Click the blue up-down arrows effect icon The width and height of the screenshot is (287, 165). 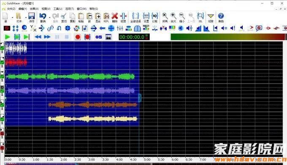(x=16, y=28)
